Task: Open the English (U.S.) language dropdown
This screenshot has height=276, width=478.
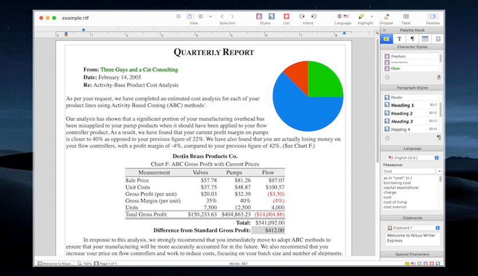Action: (413, 158)
